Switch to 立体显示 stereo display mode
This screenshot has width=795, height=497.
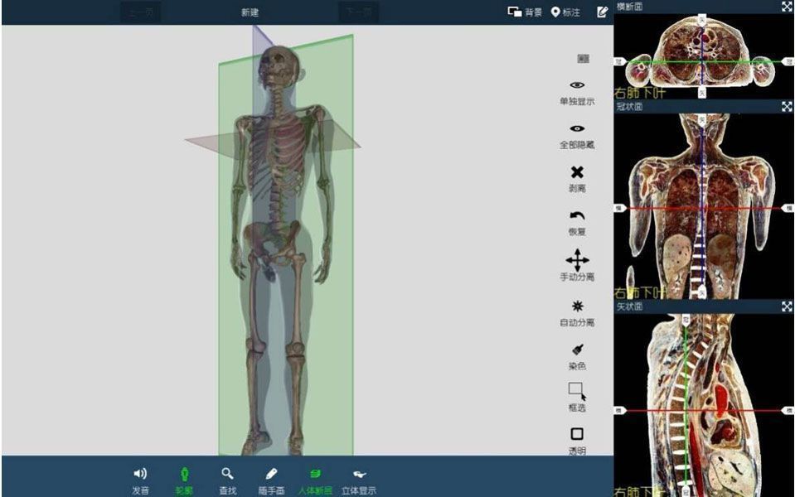point(359,474)
